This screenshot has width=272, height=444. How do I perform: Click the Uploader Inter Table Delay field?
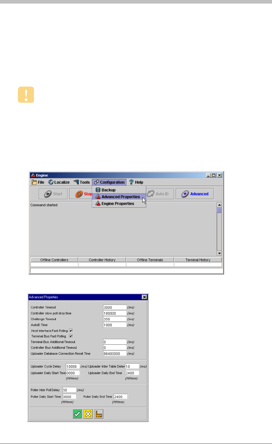[x=132, y=366]
